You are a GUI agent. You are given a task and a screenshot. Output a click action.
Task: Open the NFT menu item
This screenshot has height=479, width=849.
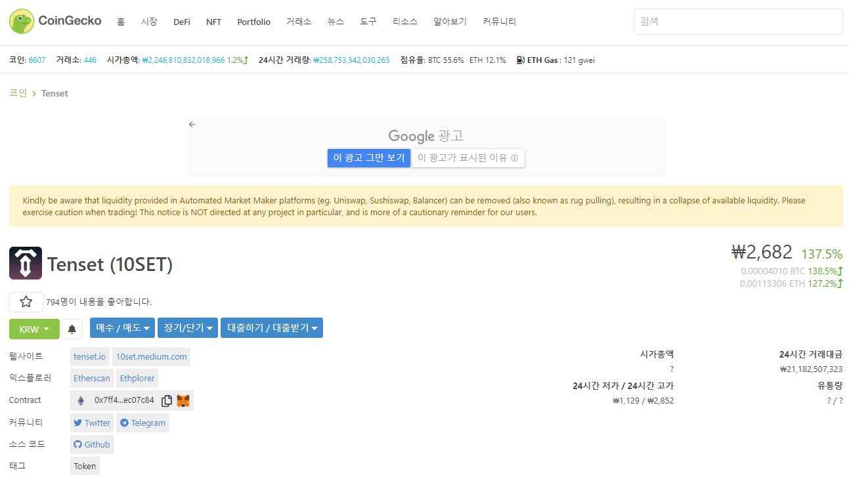coord(214,22)
